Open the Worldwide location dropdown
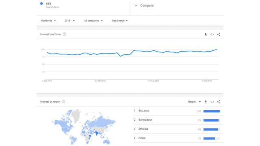260x146 pixels. [x=48, y=21]
